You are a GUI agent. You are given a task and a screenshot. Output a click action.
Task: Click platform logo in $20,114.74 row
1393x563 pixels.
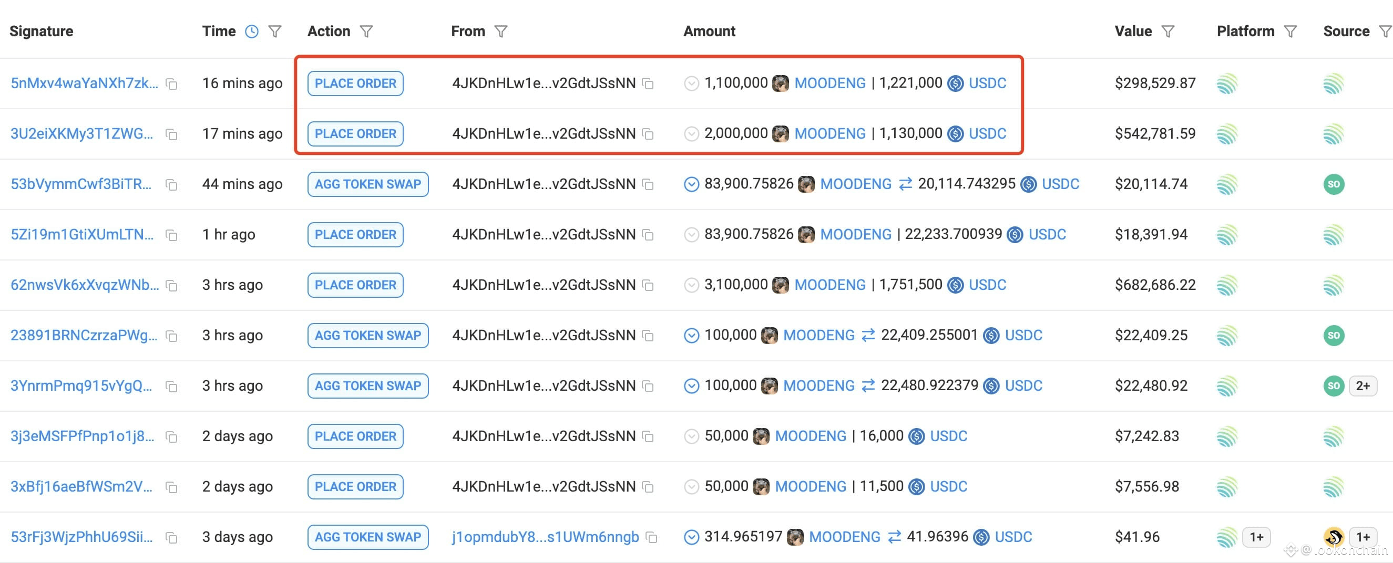click(x=1227, y=184)
